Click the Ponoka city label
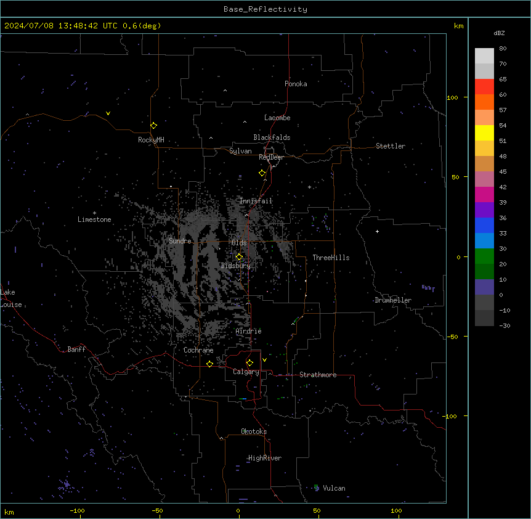 pyautogui.click(x=296, y=84)
